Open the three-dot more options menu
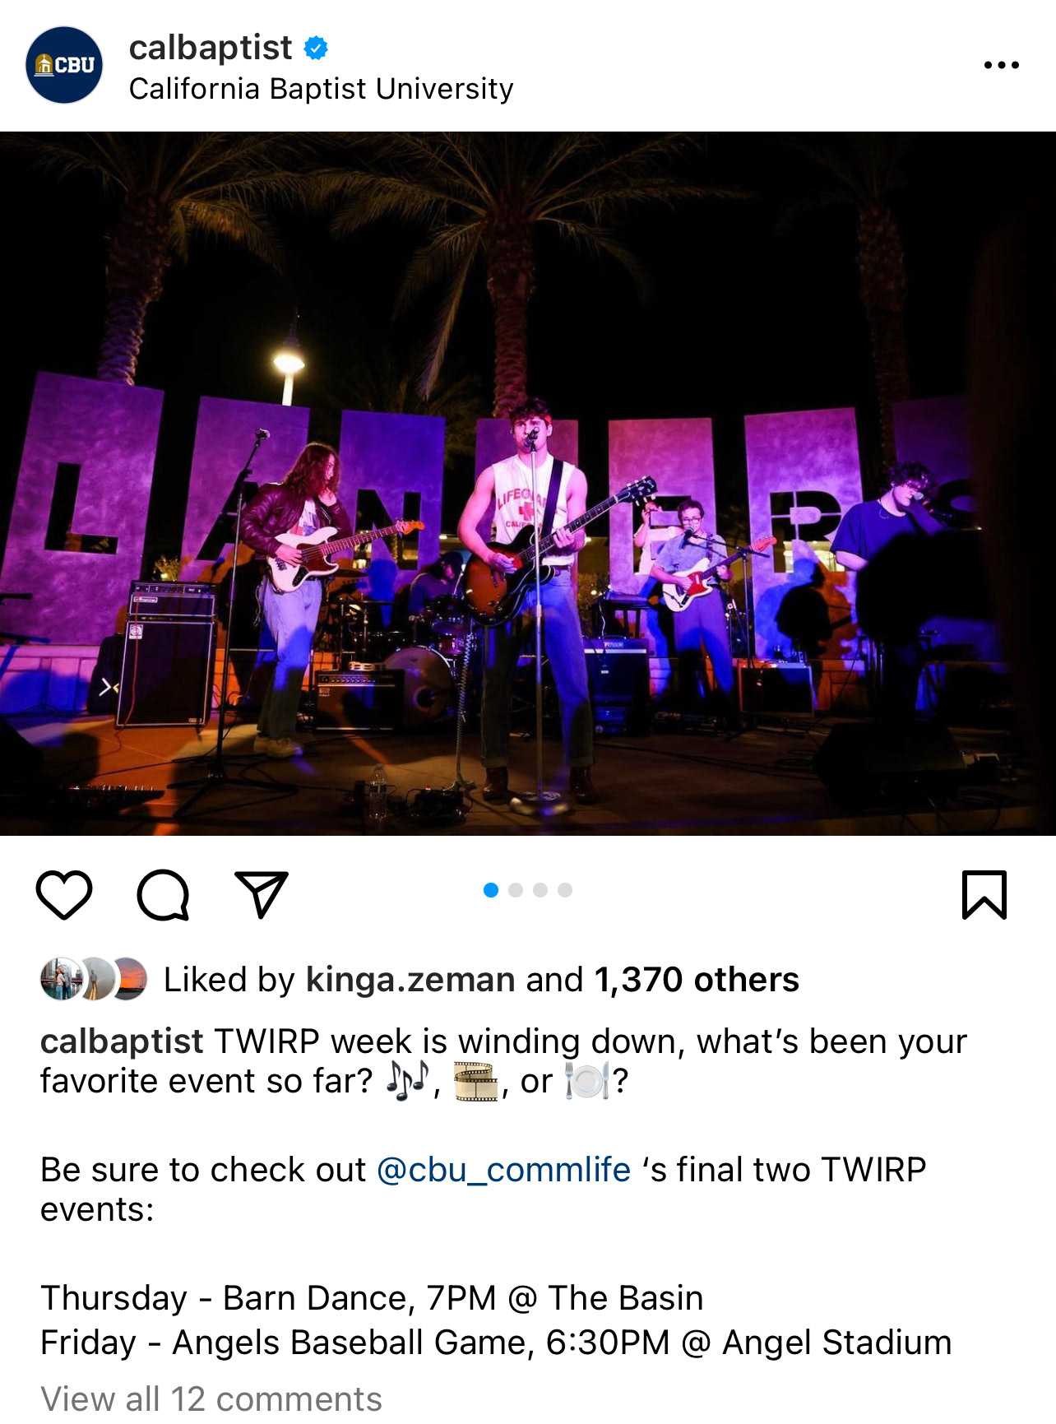The image size is (1056, 1424). click(x=1001, y=65)
